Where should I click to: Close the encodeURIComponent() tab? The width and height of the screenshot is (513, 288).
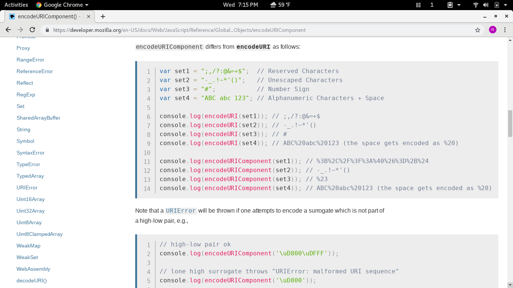[x=89, y=16]
